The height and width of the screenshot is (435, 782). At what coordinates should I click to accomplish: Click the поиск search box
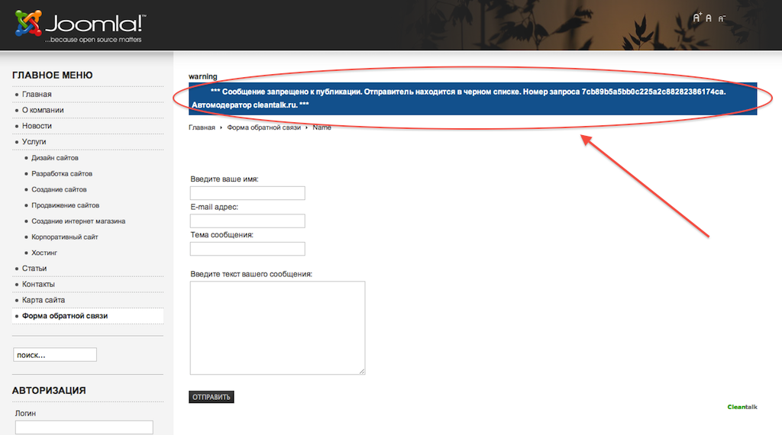[55, 355]
